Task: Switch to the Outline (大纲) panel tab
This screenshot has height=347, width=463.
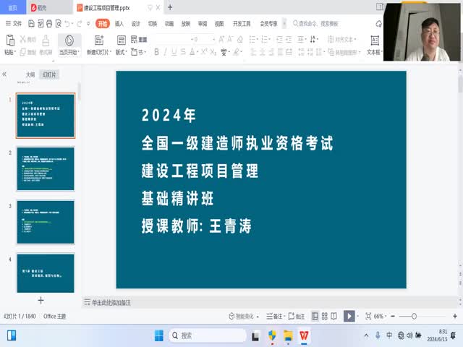Action: (x=30, y=74)
